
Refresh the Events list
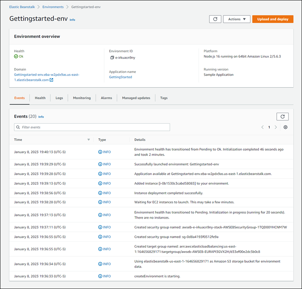point(282,117)
